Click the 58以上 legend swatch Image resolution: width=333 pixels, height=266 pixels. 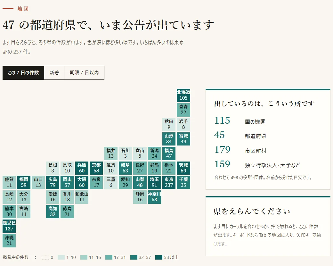pyautogui.click(x=158, y=257)
